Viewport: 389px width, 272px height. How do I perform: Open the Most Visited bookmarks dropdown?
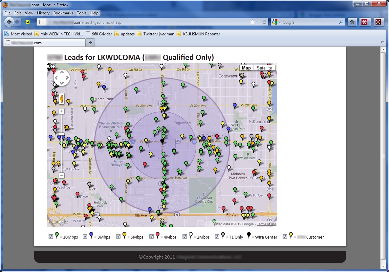point(19,34)
